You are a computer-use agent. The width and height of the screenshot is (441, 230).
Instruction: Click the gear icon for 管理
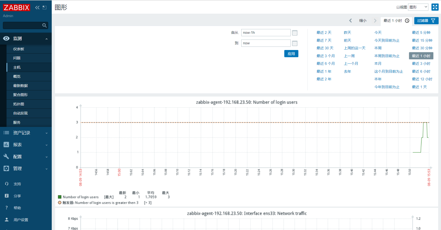coord(6,169)
